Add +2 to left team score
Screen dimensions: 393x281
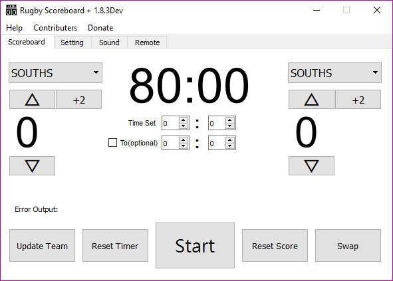click(78, 100)
